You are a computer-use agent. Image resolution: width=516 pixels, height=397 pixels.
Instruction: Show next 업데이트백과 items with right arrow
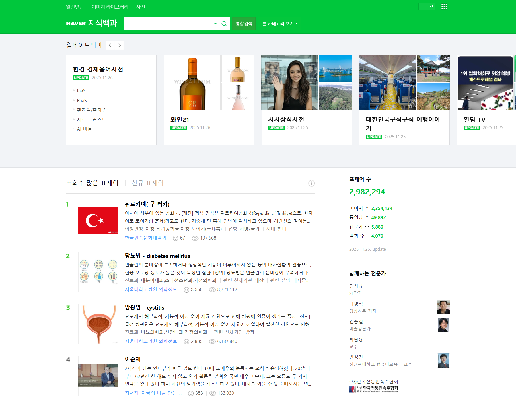(x=120, y=45)
